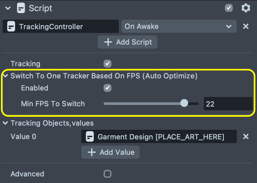
Task: Click the Min FPS value field showing 22
Action: [227, 104]
